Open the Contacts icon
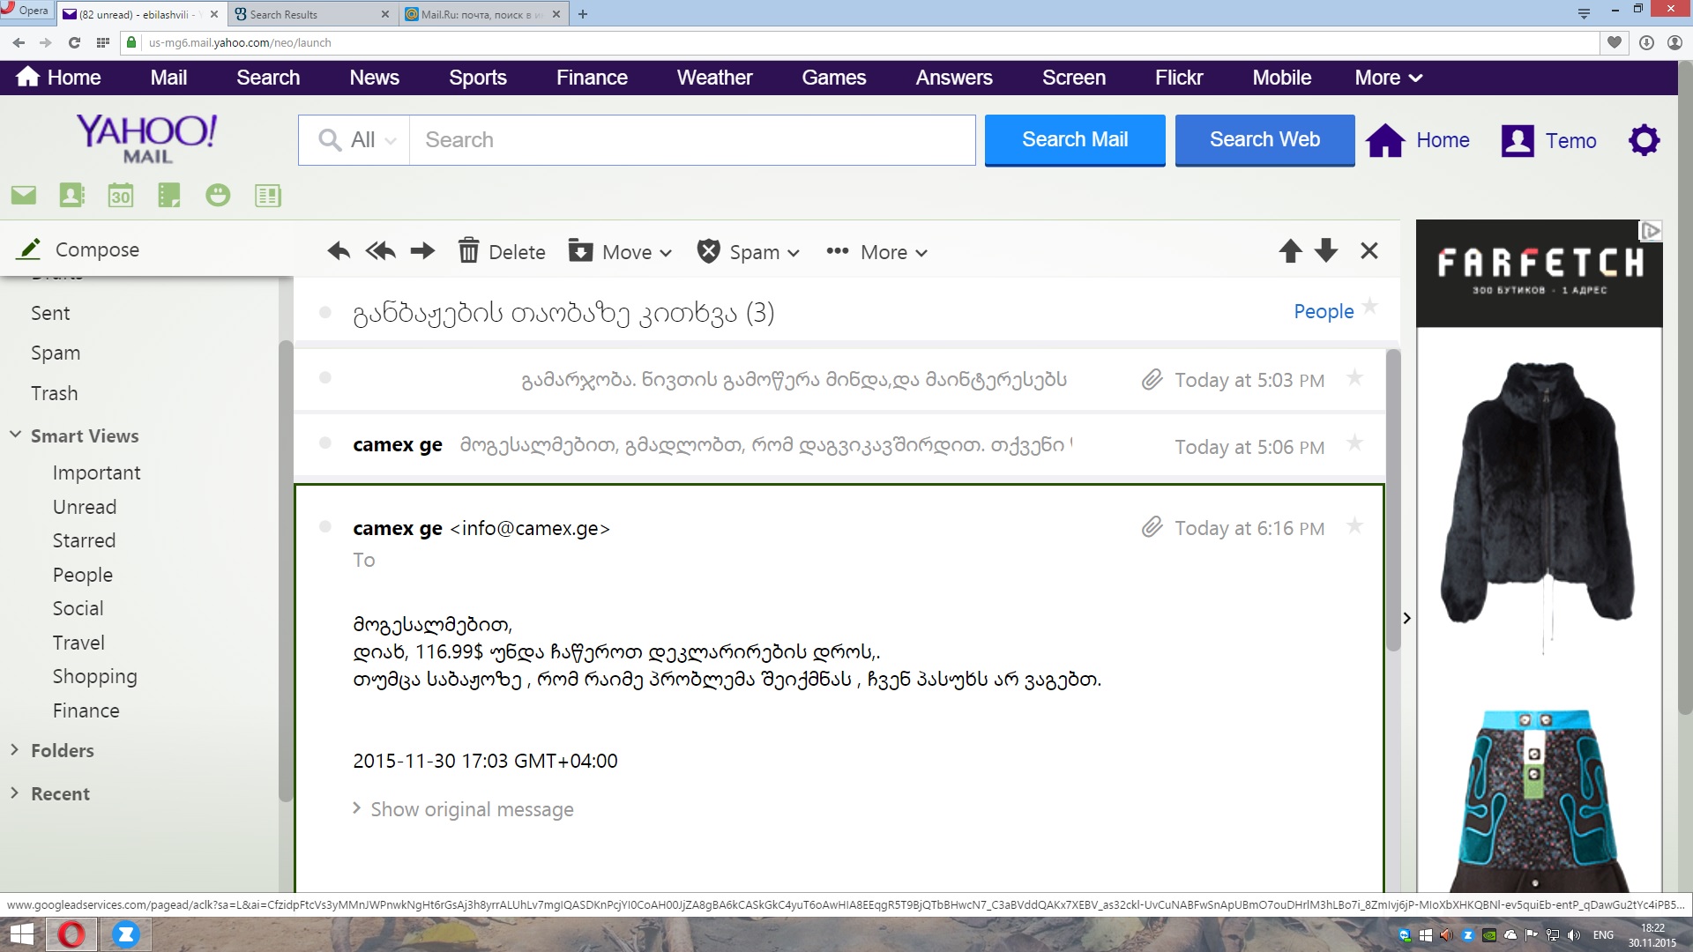Image resolution: width=1693 pixels, height=952 pixels. click(72, 195)
